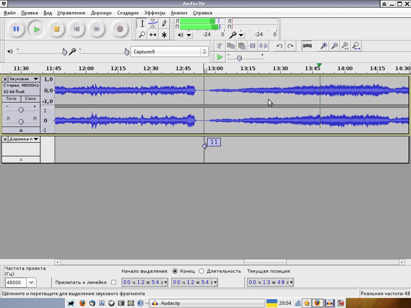Toggle the Соло solo button

[30, 99]
